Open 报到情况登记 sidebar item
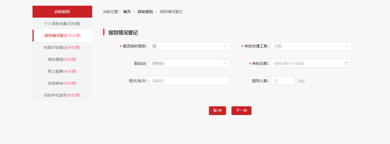The image size is (390, 144). click(62, 36)
